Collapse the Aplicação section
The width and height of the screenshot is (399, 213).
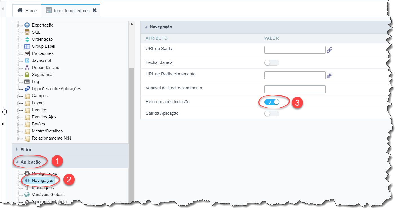(x=30, y=162)
